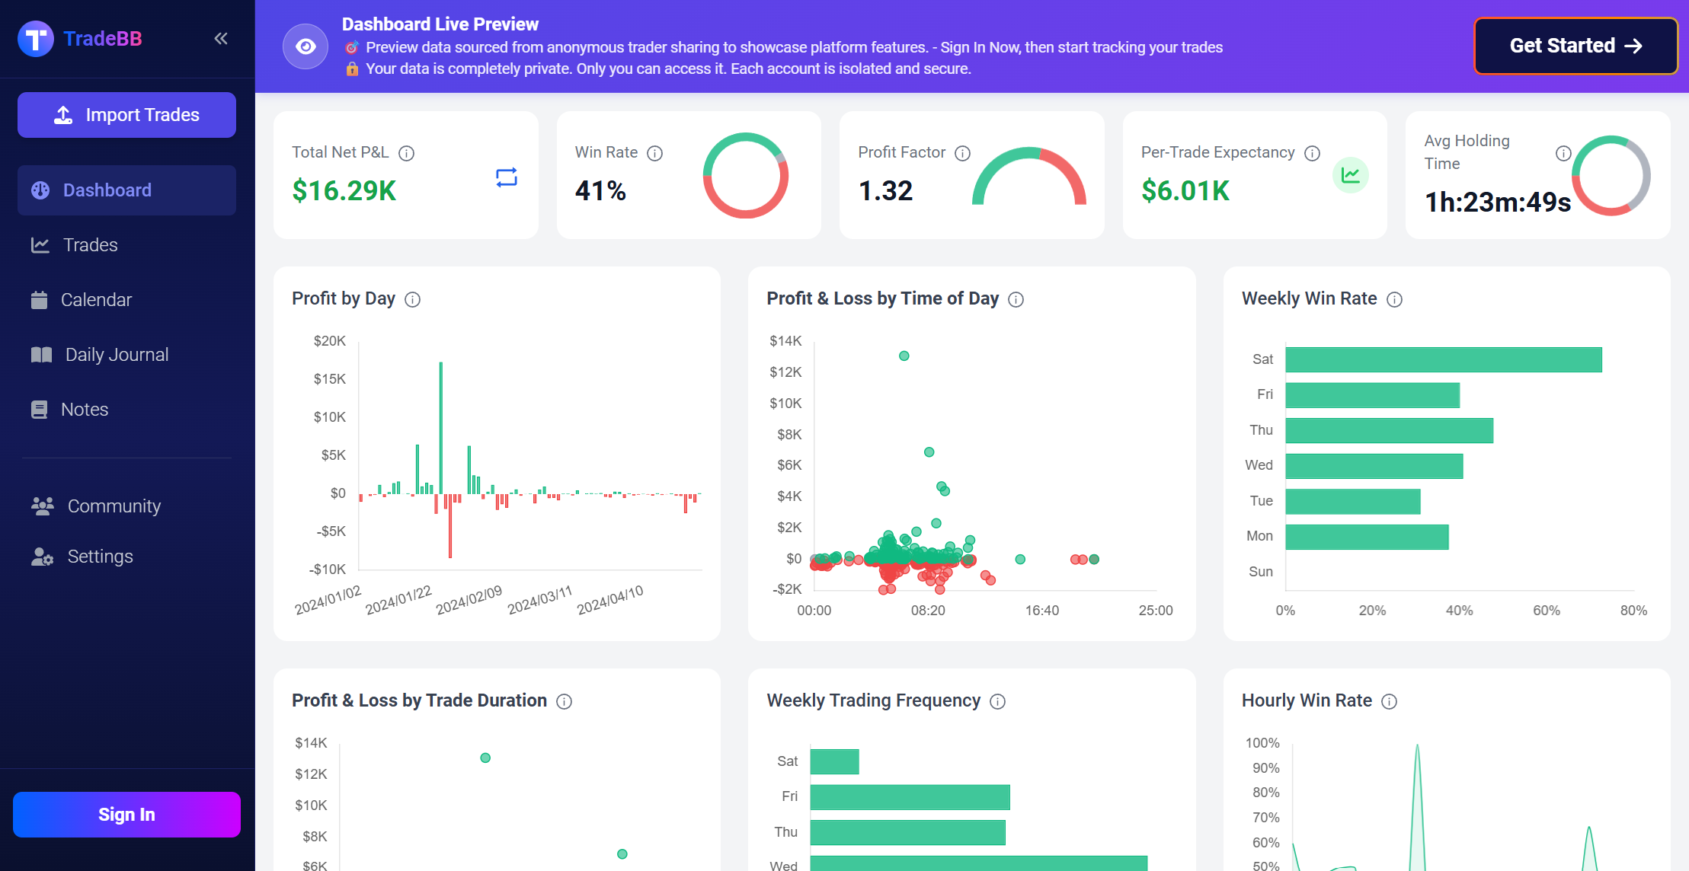Screen dimensions: 1689x871
Task: Click the Sat bar in Weekly Trading Frequency
Action: (834, 761)
